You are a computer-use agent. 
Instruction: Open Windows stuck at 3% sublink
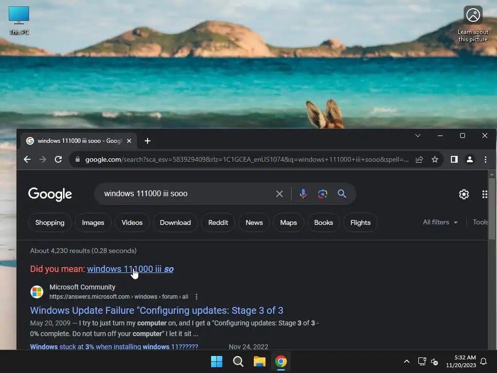(x=114, y=347)
